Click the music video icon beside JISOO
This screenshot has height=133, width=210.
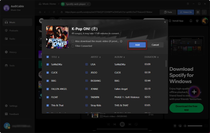[87, 72]
